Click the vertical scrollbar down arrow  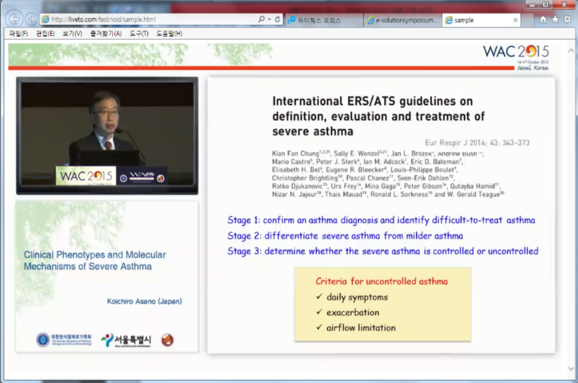(570, 369)
